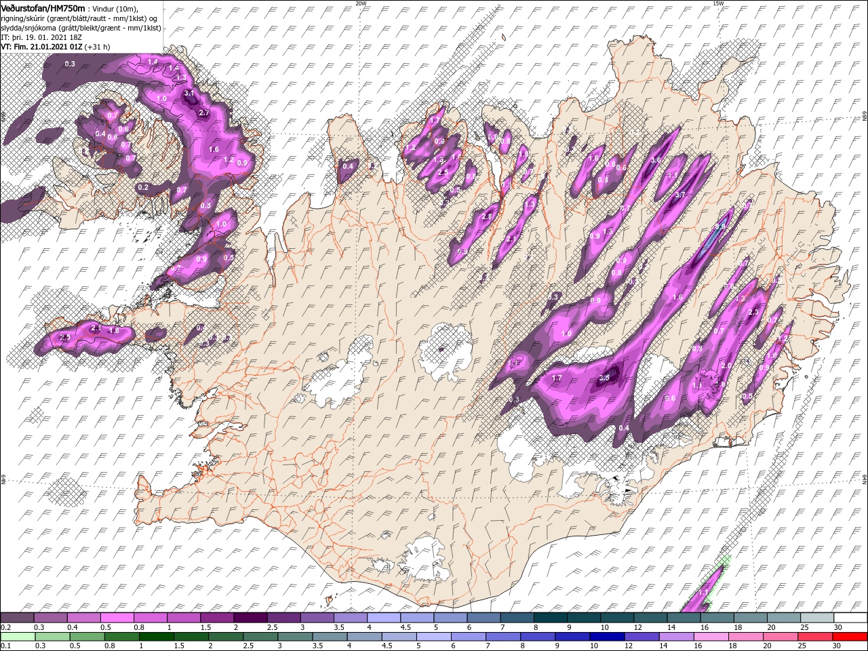The width and height of the screenshot is (868, 651).
Task: Click the bright red lower legend swatch above 30
Action: point(850,637)
